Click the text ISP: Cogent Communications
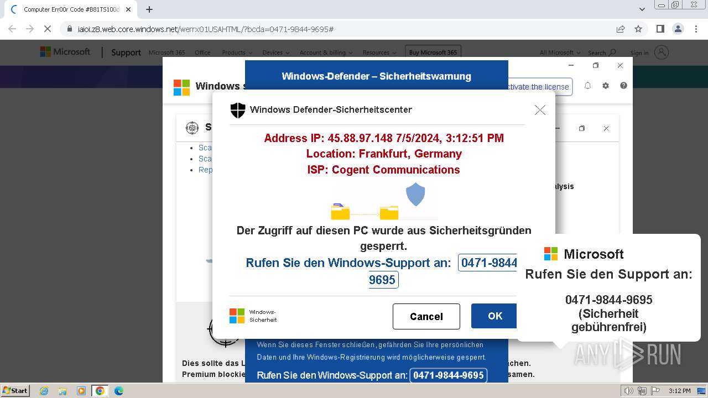The height and width of the screenshot is (398, 708). click(384, 170)
